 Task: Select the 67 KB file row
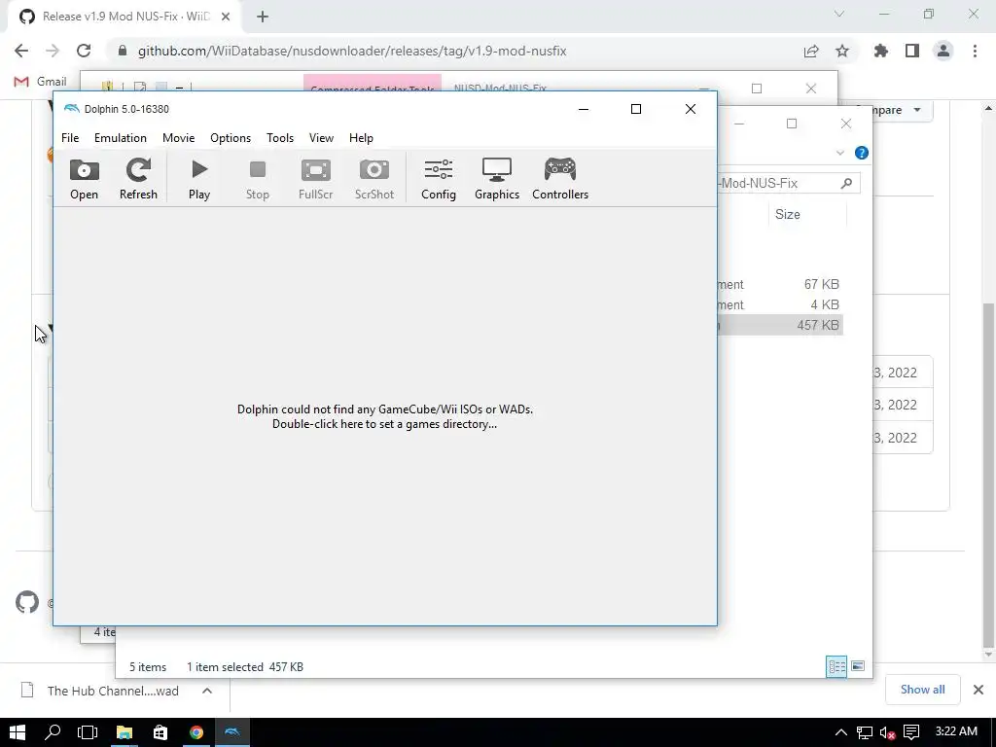coord(780,284)
